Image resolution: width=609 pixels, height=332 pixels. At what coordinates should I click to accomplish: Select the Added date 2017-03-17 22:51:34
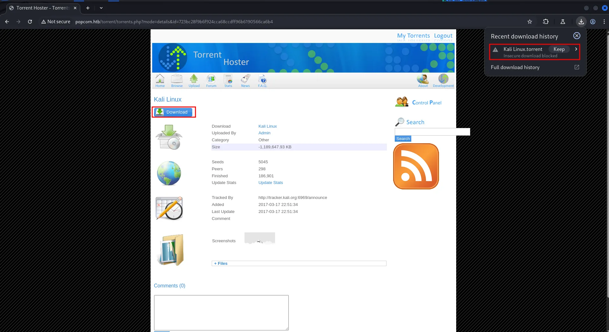[x=278, y=205]
